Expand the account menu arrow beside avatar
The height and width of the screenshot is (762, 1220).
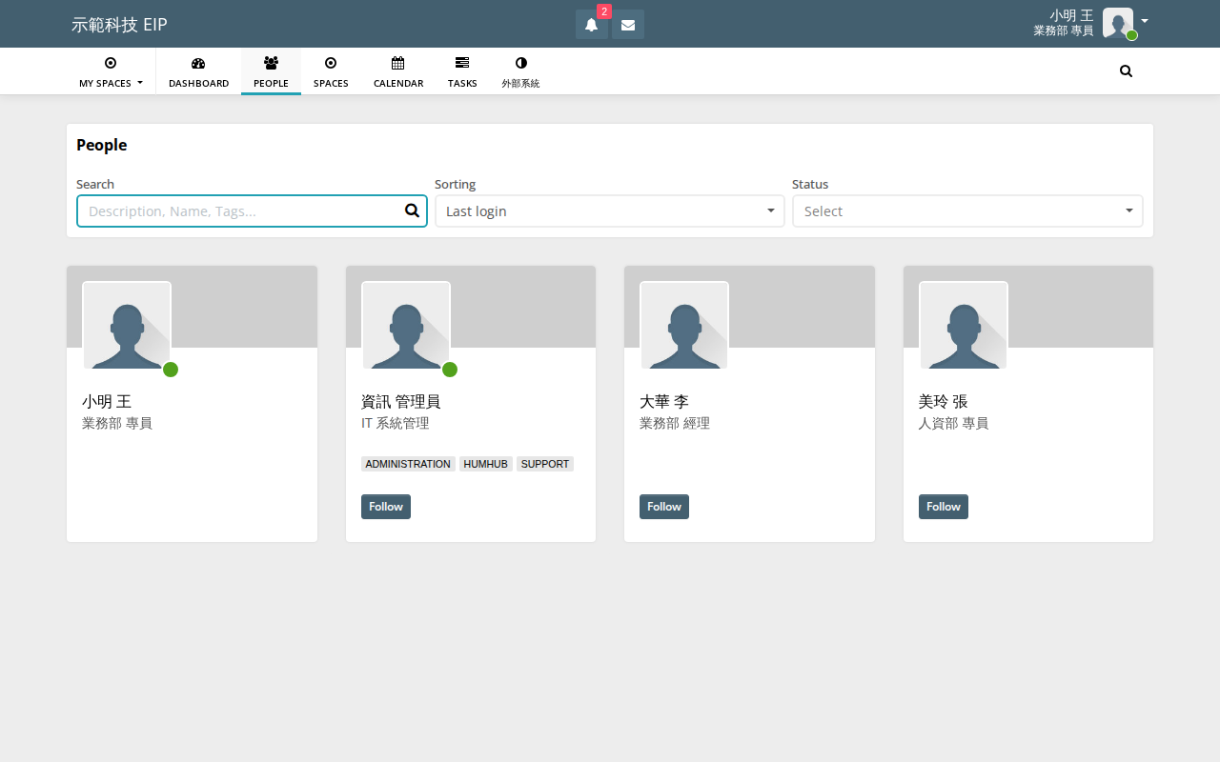click(1144, 21)
